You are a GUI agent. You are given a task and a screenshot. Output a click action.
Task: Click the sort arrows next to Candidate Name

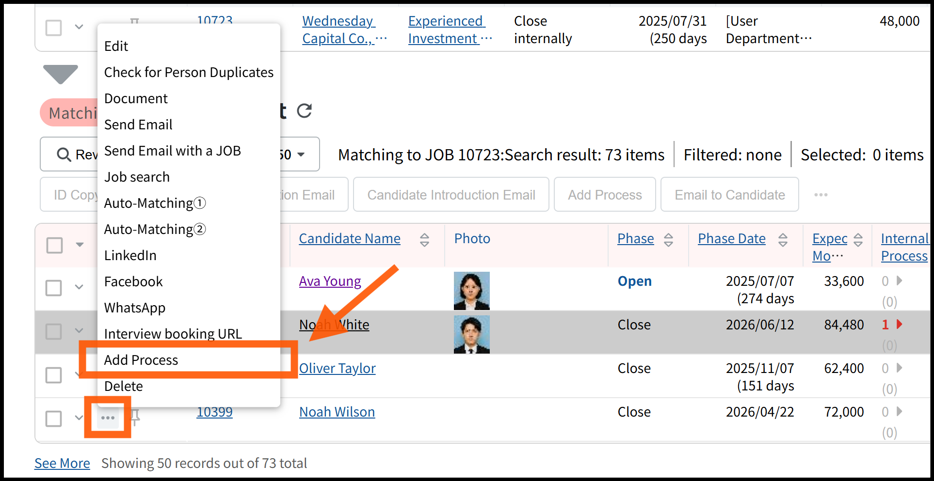click(x=424, y=239)
